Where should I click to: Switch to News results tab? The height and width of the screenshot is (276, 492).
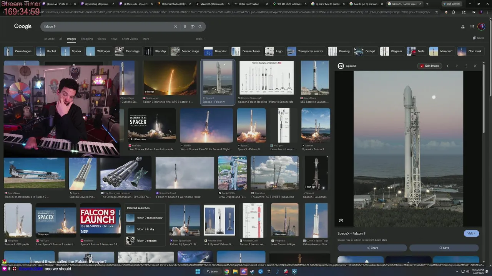click(x=114, y=39)
